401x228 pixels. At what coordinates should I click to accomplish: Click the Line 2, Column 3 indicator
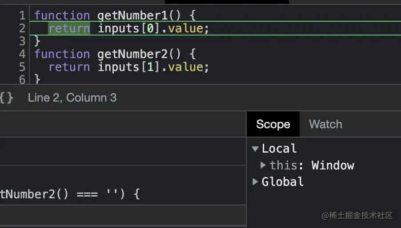(x=72, y=98)
